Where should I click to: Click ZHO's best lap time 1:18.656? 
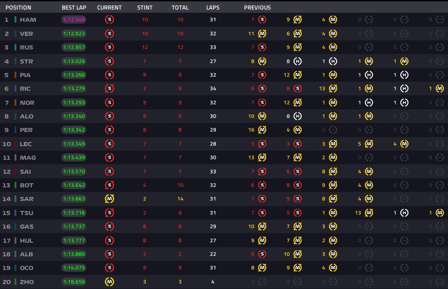tap(74, 282)
